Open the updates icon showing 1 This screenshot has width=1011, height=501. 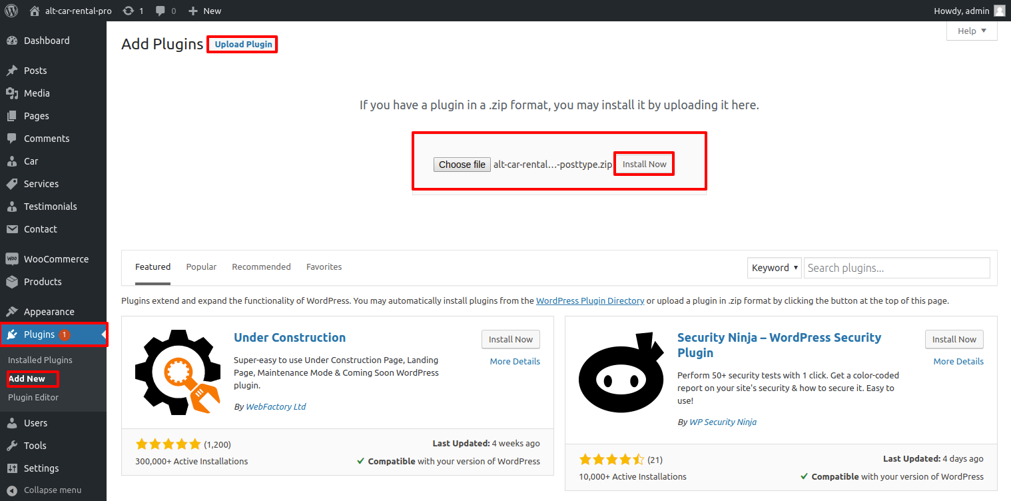128,11
